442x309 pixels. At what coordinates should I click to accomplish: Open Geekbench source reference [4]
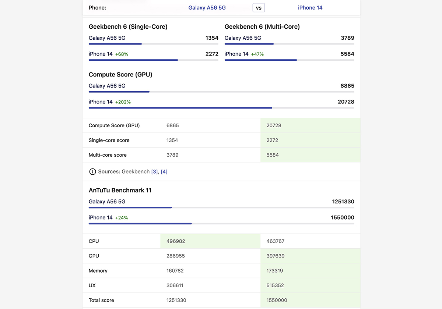pos(164,171)
